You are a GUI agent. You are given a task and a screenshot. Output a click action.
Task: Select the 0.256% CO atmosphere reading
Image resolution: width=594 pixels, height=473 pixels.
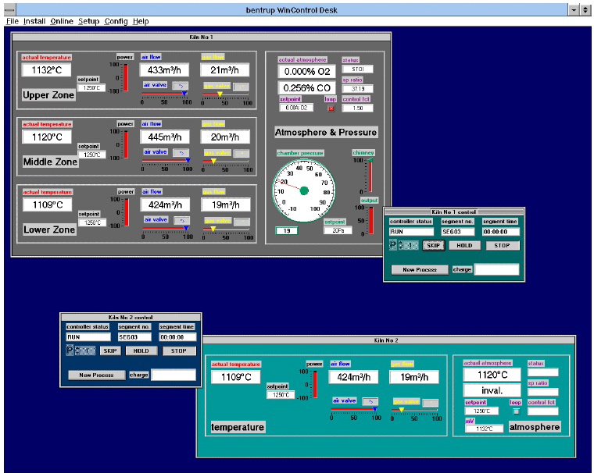(x=307, y=87)
